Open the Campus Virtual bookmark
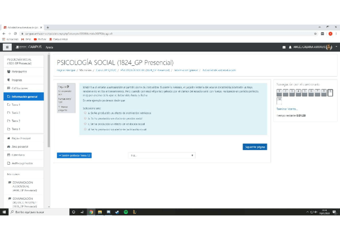Image resolution: width=340 pixels, height=240 pixels. [x=58, y=39]
